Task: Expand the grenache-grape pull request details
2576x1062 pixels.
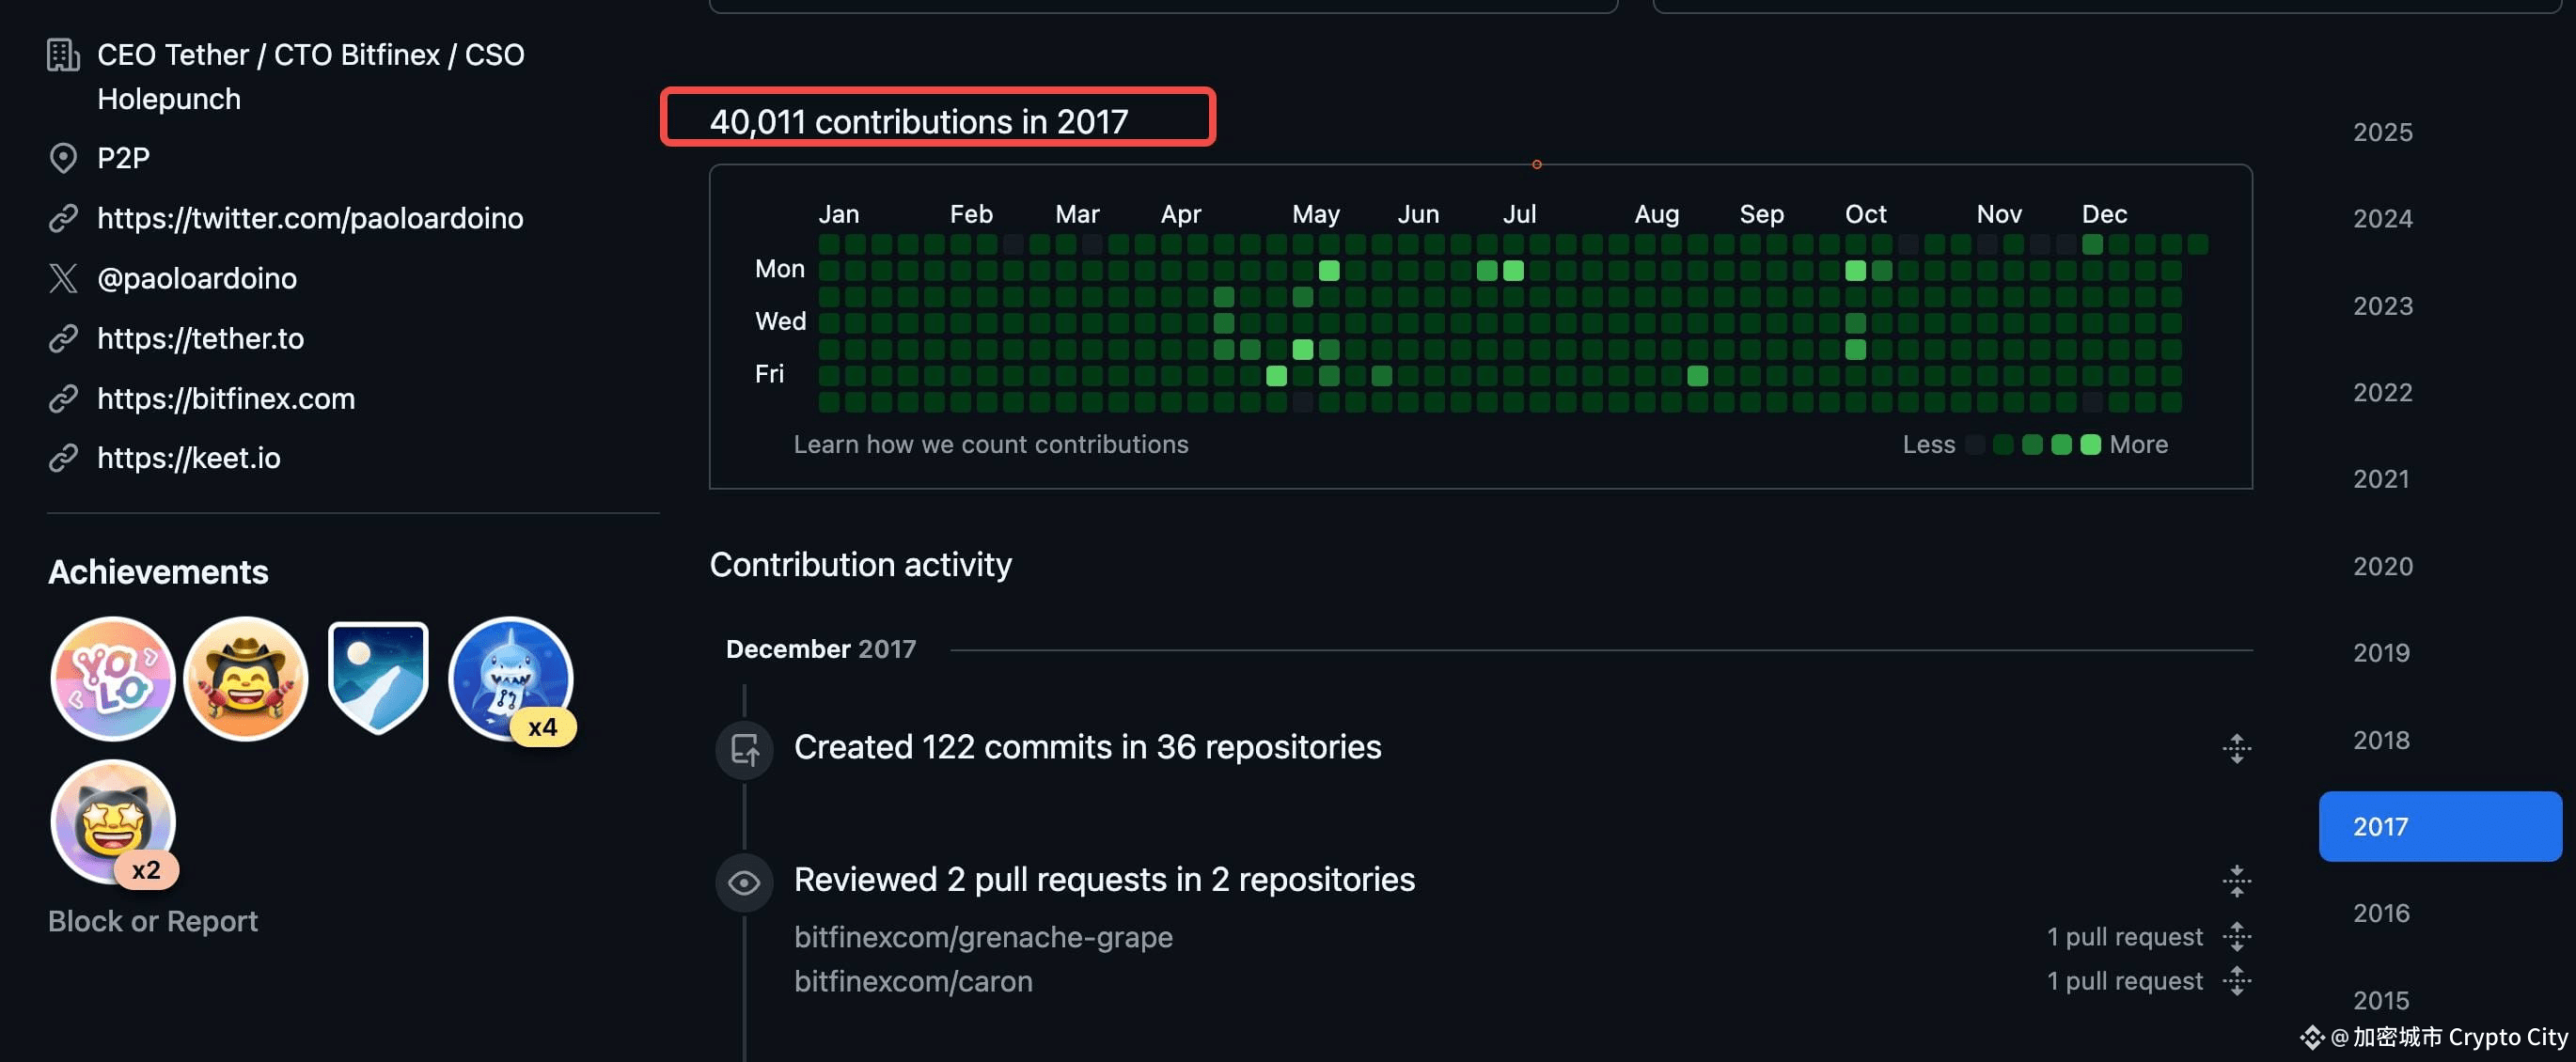Action: coord(2236,937)
